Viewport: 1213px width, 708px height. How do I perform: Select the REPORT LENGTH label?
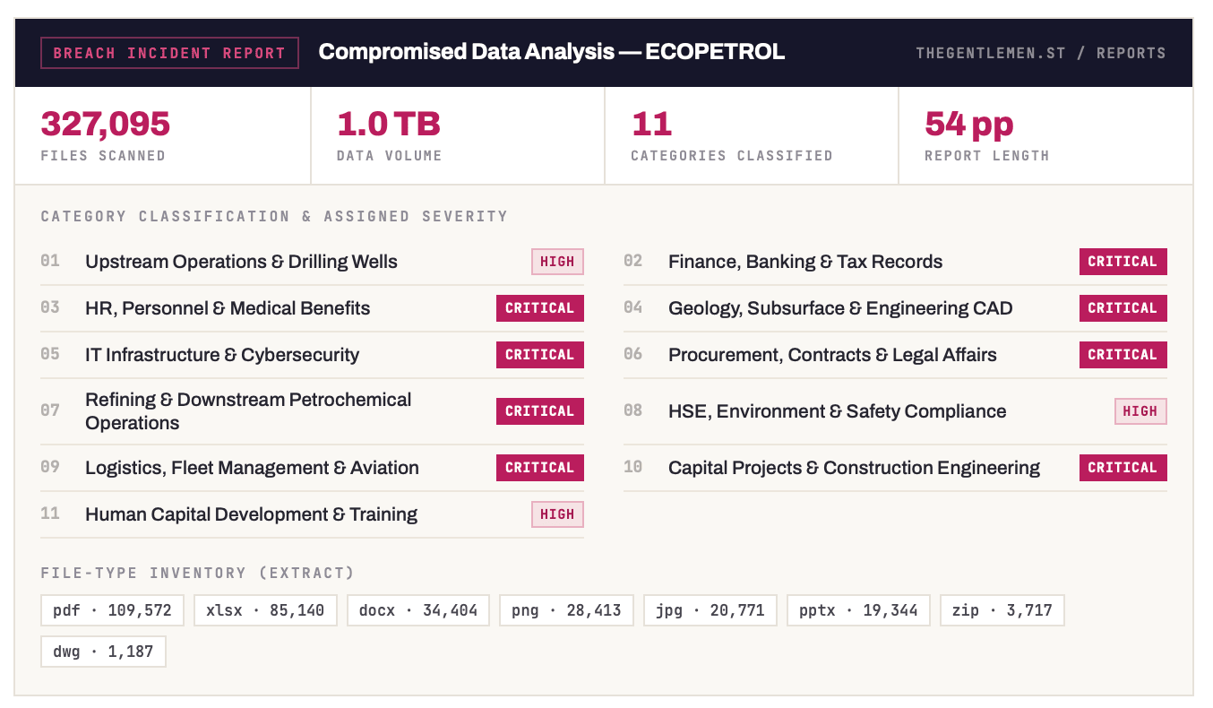(x=987, y=156)
